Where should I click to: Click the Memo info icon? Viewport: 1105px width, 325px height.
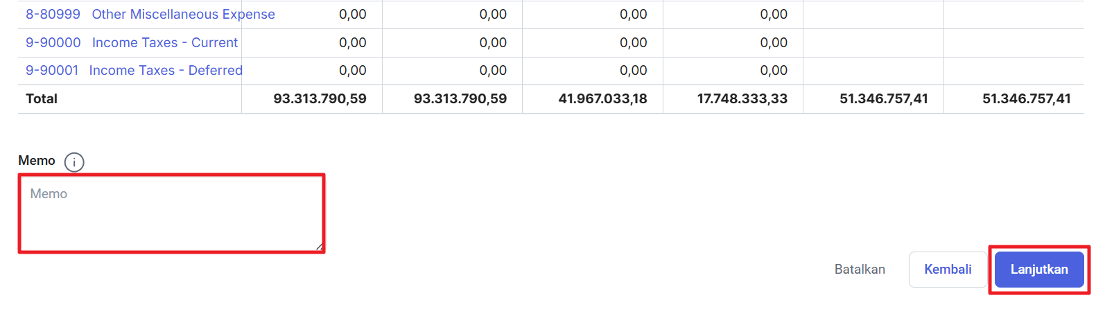74,162
